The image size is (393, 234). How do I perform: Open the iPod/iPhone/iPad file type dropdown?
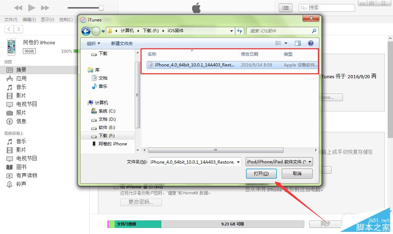279,162
